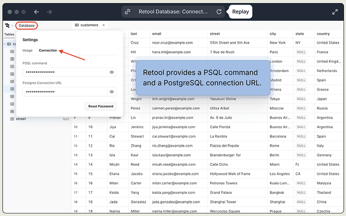Click the Malaysia country cell

pyautogui.click(x=329, y=183)
